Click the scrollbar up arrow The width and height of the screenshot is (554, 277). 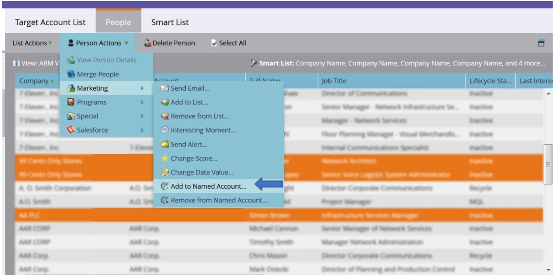[x=548, y=94]
